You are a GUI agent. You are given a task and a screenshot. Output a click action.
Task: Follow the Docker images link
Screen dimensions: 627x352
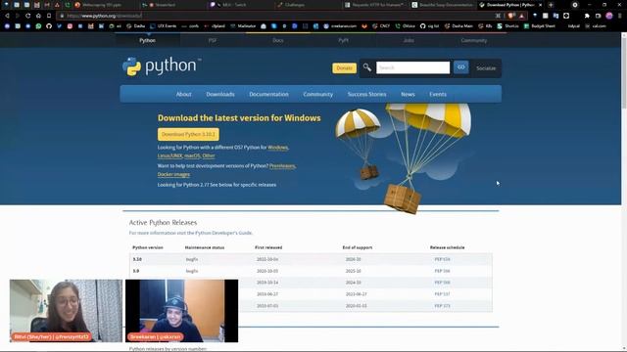(x=173, y=174)
